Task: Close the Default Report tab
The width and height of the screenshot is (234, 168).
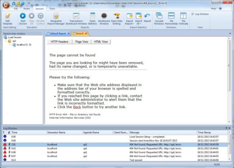Action: click(x=69, y=34)
